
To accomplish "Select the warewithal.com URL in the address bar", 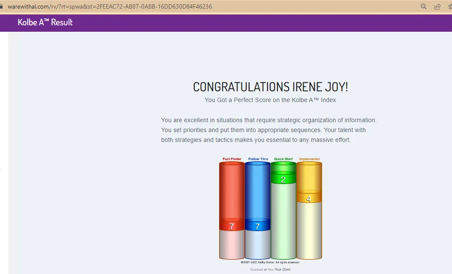I will click(x=110, y=6).
